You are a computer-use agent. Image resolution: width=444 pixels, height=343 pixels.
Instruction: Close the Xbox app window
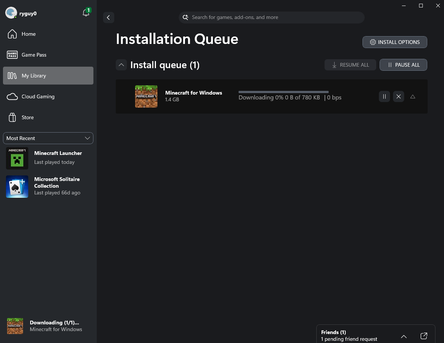[438, 6]
